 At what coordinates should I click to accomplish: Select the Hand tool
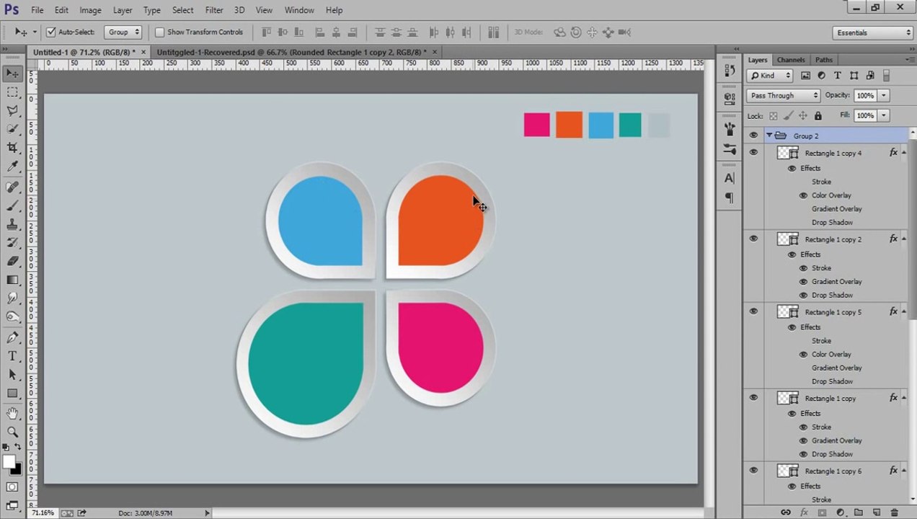tap(12, 413)
